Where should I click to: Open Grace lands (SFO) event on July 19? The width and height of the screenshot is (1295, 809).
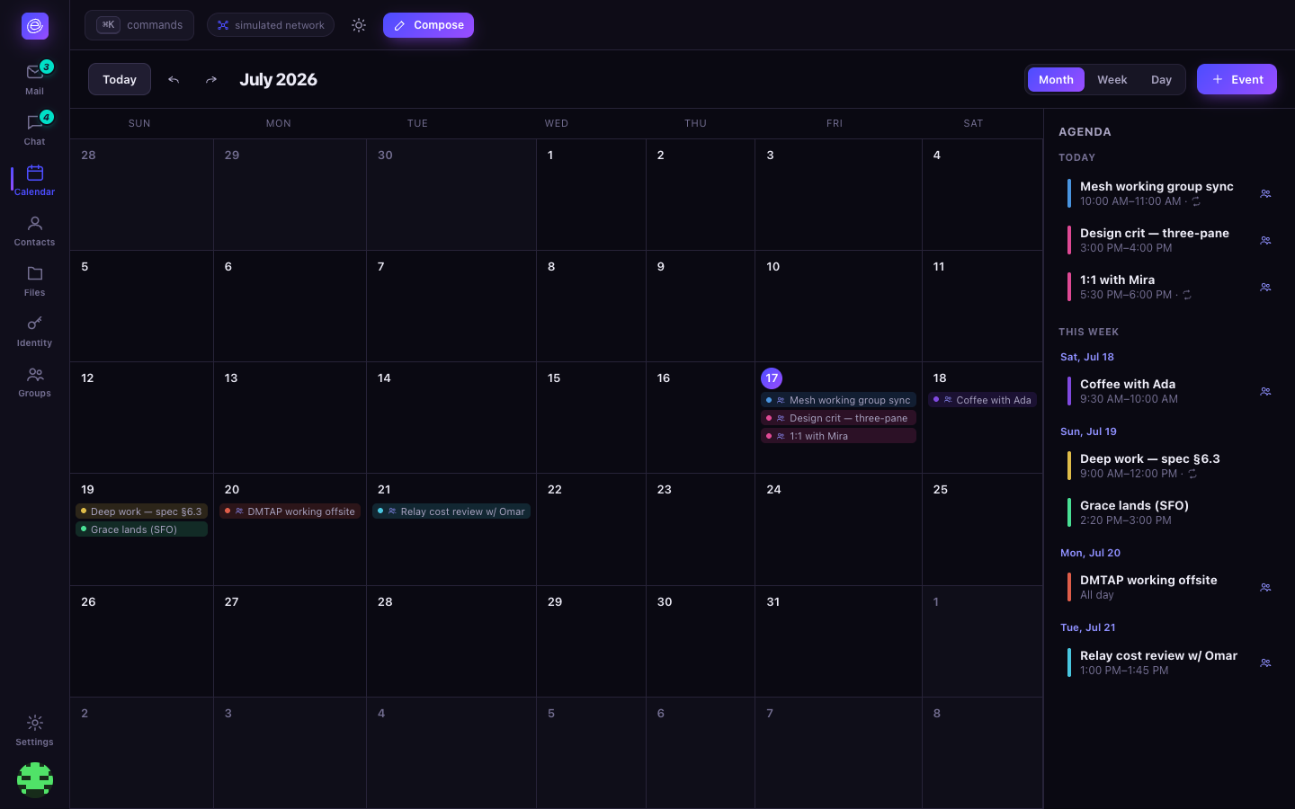click(141, 529)
